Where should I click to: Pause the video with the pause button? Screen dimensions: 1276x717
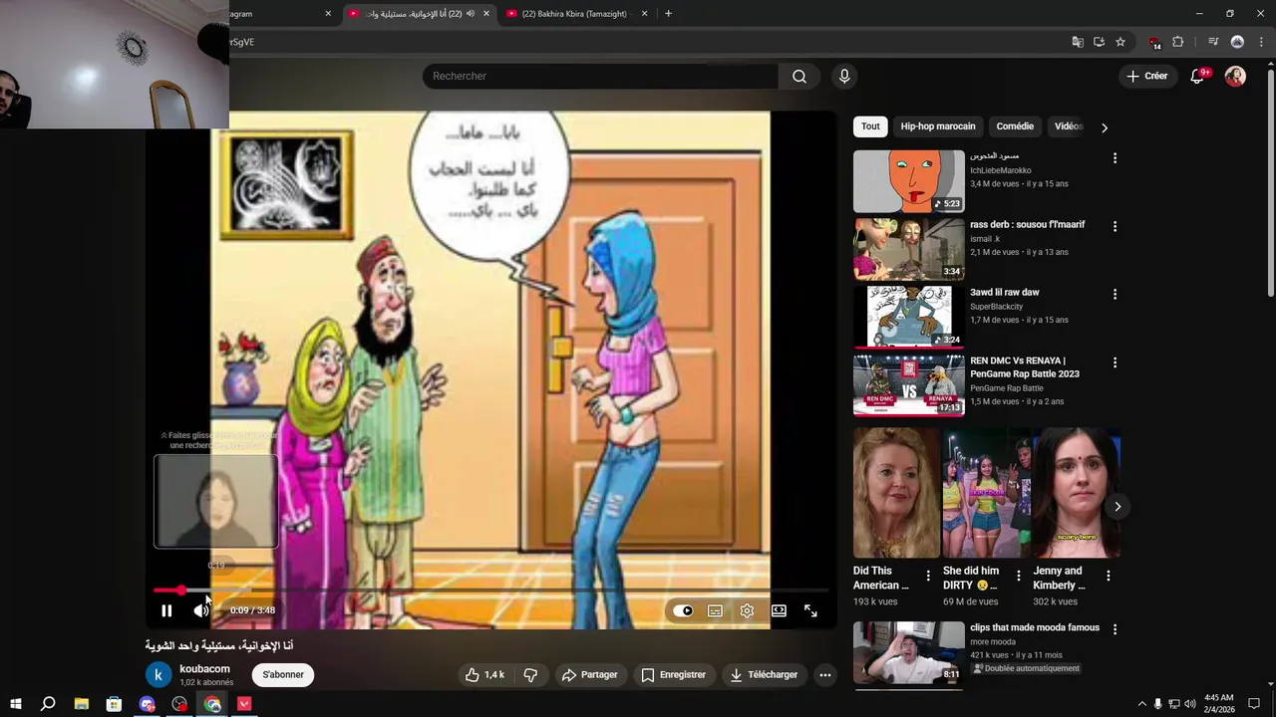[166, 610]
